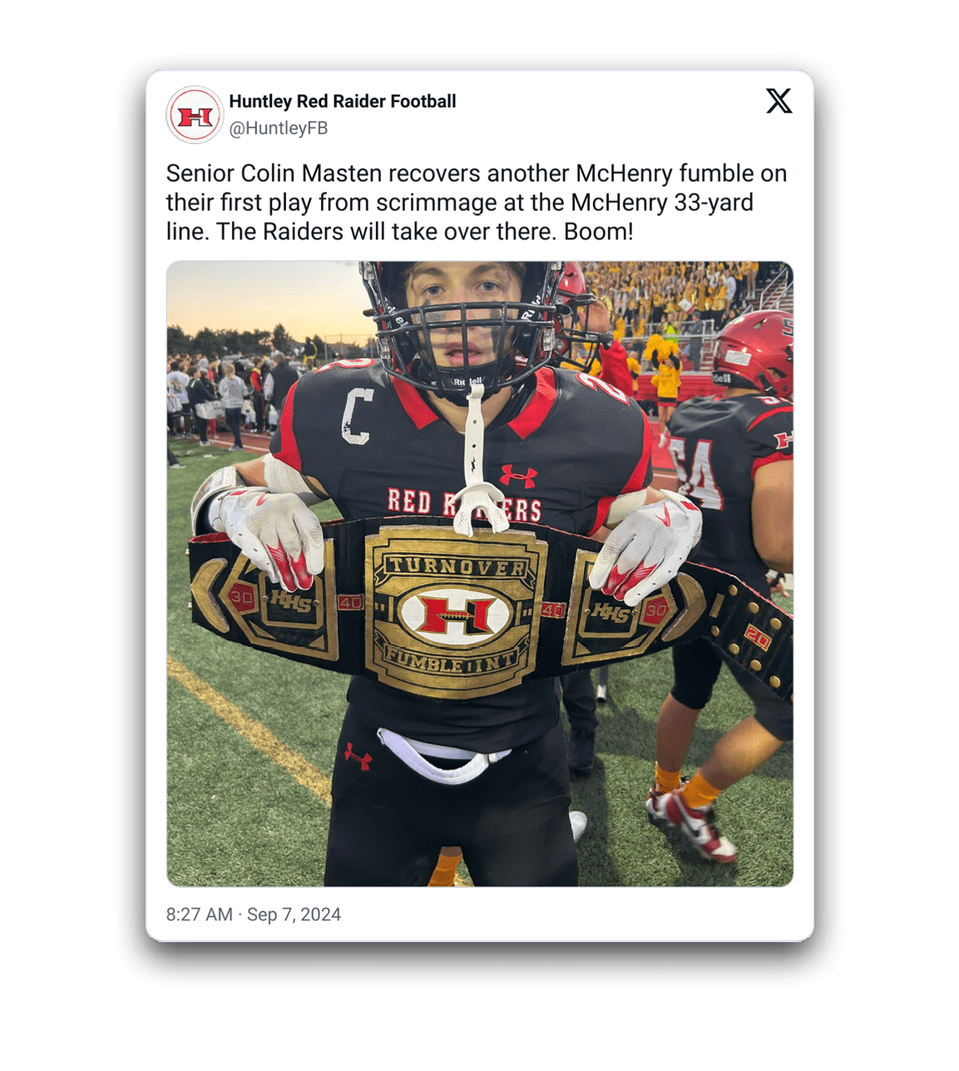Image resolution: width=959 pixels, height=1071 pixels.
Task: Open Huntley Red Raider Football profile name
Action: pos(342,101)
